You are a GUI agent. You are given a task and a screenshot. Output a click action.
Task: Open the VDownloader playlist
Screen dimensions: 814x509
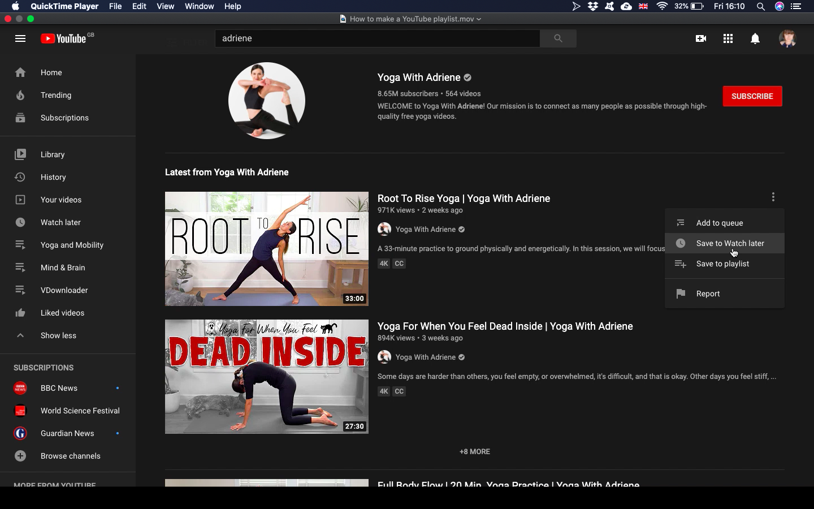[x=68, y=290]
